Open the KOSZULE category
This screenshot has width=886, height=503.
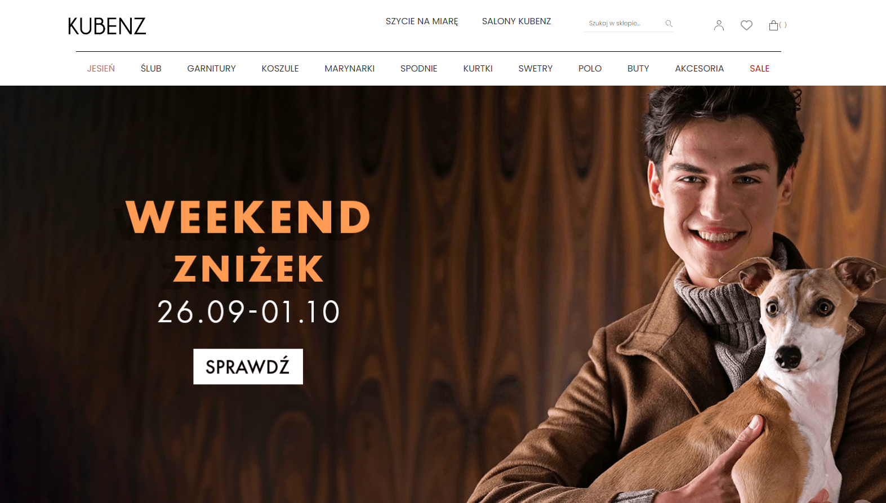coord(280,69)
